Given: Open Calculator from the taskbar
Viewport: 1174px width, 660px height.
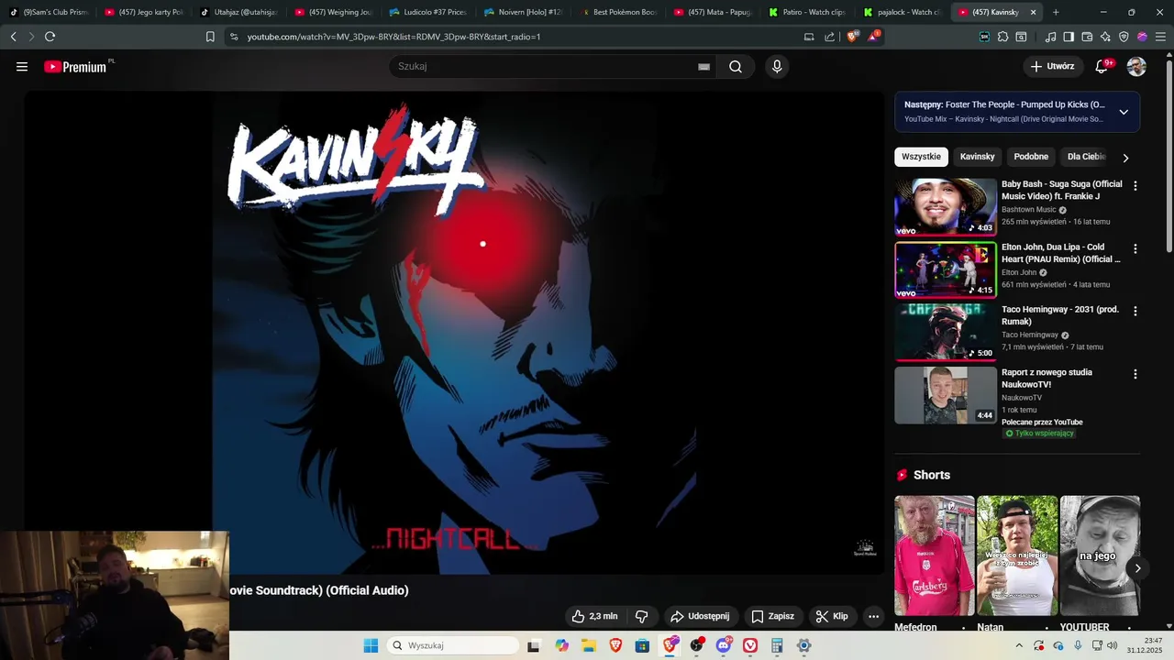Looking at the screenshot, I should [777, 645].
